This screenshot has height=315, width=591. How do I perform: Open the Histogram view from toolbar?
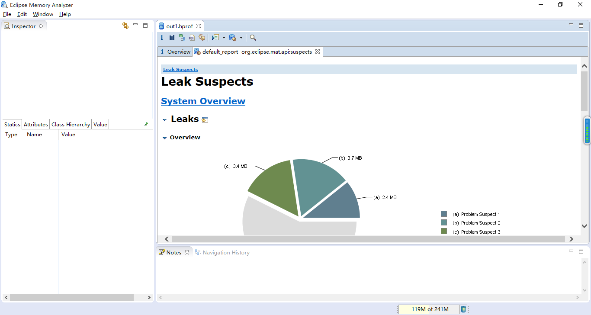[172, 38]
